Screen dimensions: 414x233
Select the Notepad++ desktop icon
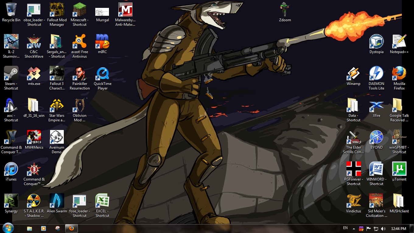click(399, 42)
